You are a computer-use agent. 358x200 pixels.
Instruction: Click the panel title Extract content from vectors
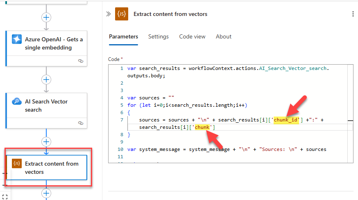170,14
